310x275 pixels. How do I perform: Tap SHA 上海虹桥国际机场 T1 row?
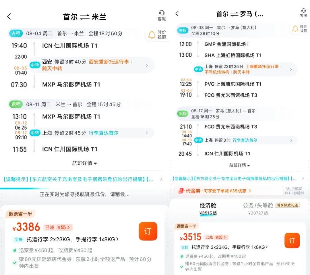pos(233,55)
